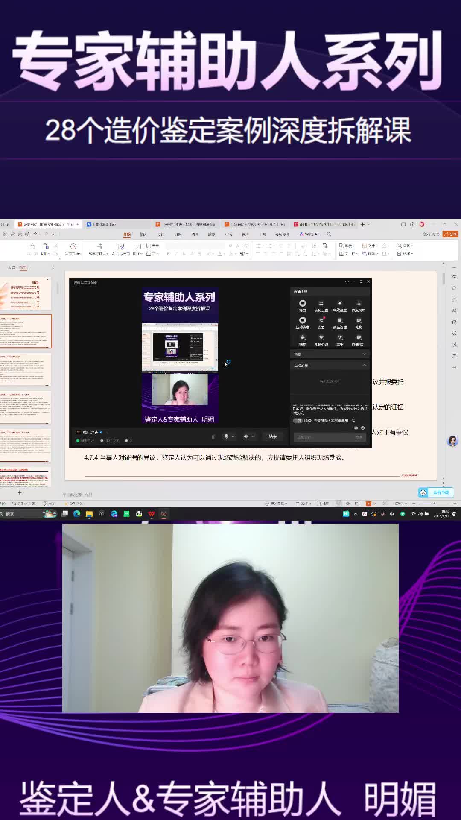Open the 查找 find dropdown

click(x=405, y=246)
